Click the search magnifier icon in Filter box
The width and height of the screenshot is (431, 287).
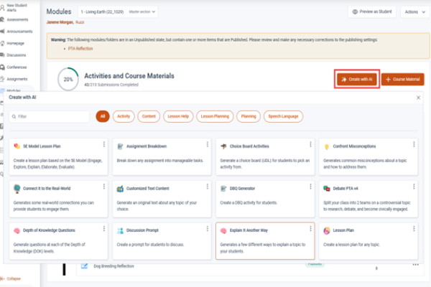coord(14,117)
